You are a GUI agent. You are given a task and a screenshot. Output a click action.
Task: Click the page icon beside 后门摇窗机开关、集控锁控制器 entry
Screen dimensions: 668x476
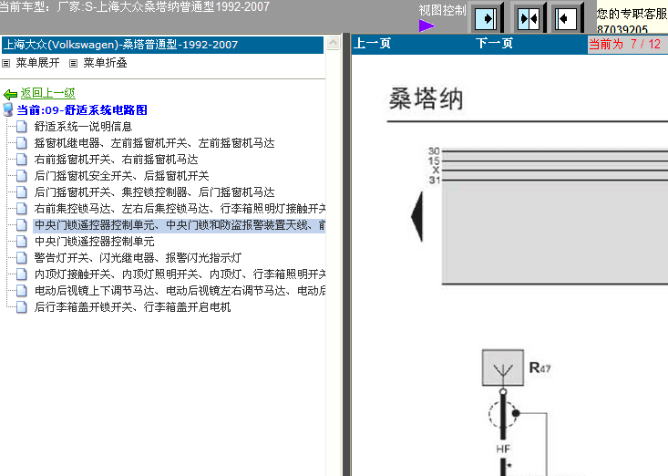pos(22,192)
